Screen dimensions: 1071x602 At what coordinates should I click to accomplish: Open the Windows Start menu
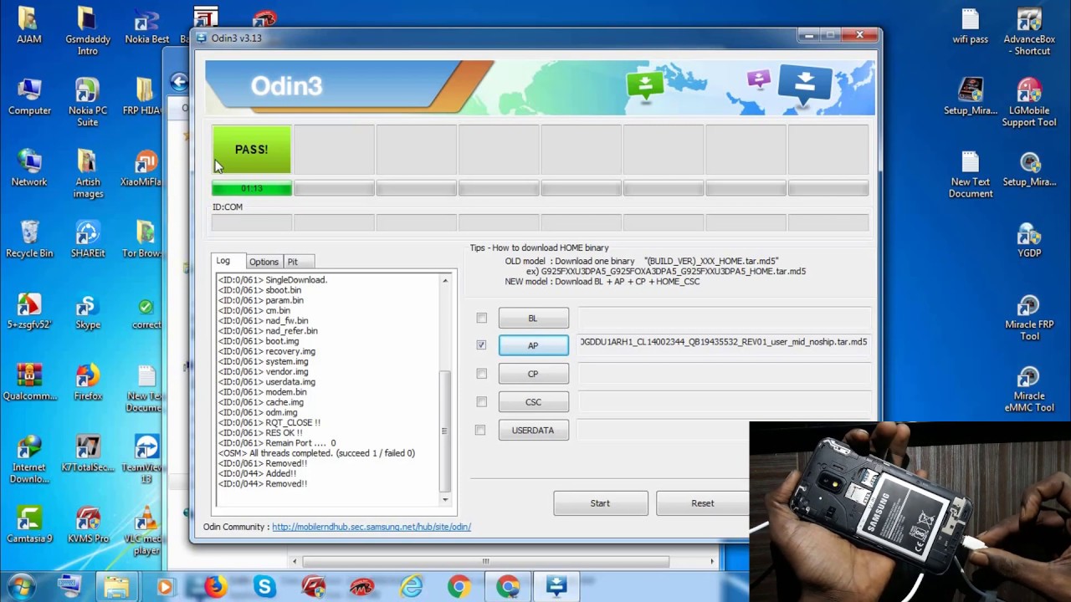pos(22,586)
